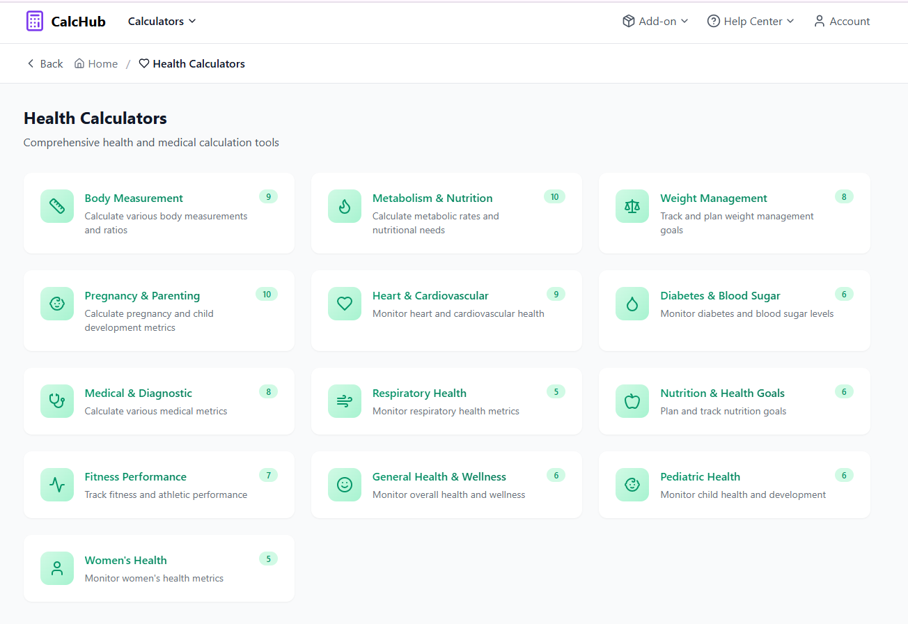Click the Back arrow chevron icon

pos(31,63)
